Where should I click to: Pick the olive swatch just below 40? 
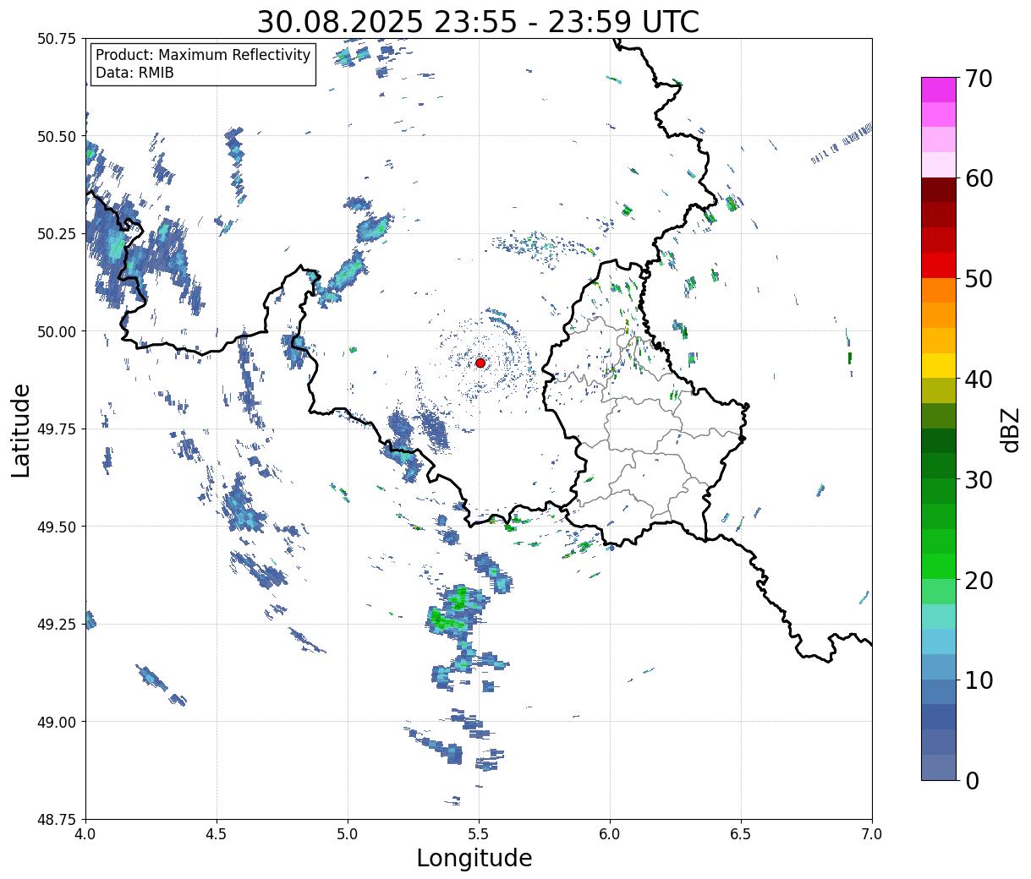point(939,391)
